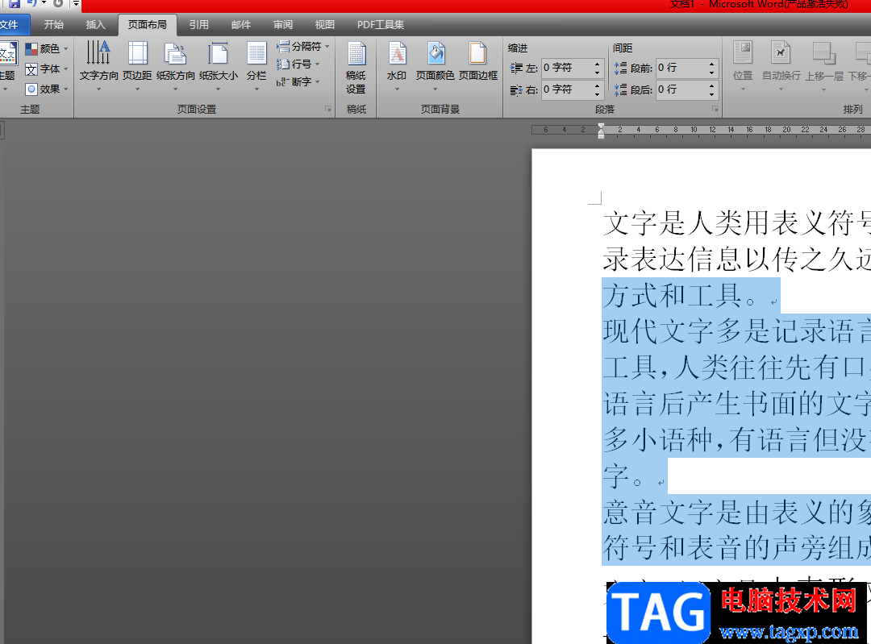Image resolution: width=871 pixels, height=644 pixels.
Task: Open the 页面边框 page borders dialog
Action: (x=478, y=61)
